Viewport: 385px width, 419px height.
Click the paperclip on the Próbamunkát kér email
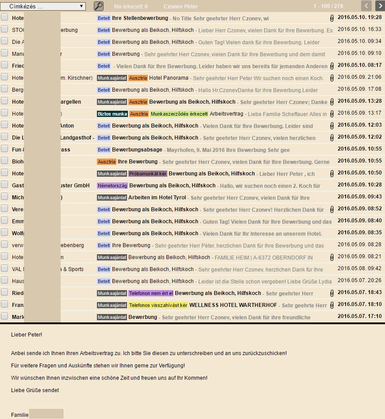pyautogui.click(x=331, y=174)
